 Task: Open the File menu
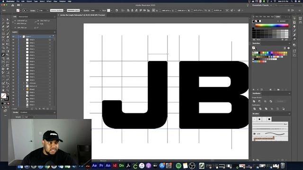coord(18,1)
